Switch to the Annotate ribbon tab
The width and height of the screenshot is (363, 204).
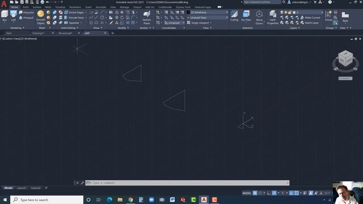click(101, 7)
